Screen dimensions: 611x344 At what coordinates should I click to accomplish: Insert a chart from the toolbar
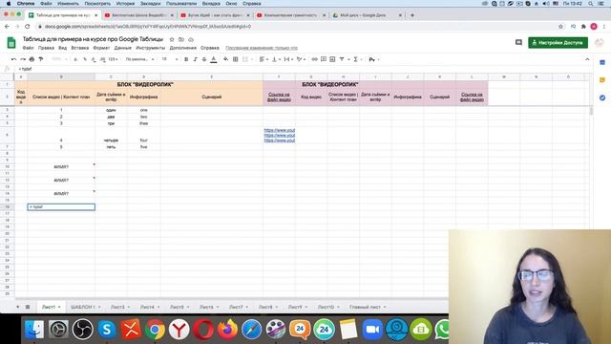[332, 59]
